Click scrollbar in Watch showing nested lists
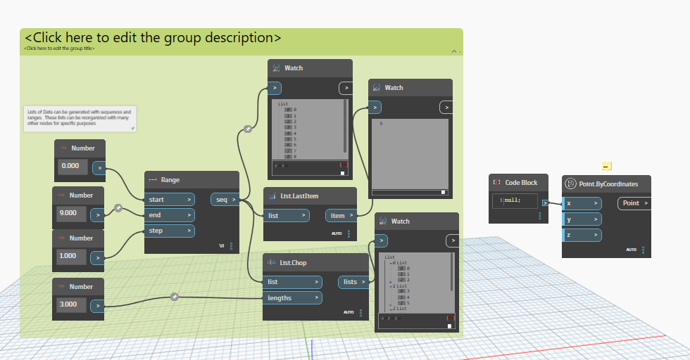This screenshot has width=690, height=360. pyautogui.click(x=452, y=272)
